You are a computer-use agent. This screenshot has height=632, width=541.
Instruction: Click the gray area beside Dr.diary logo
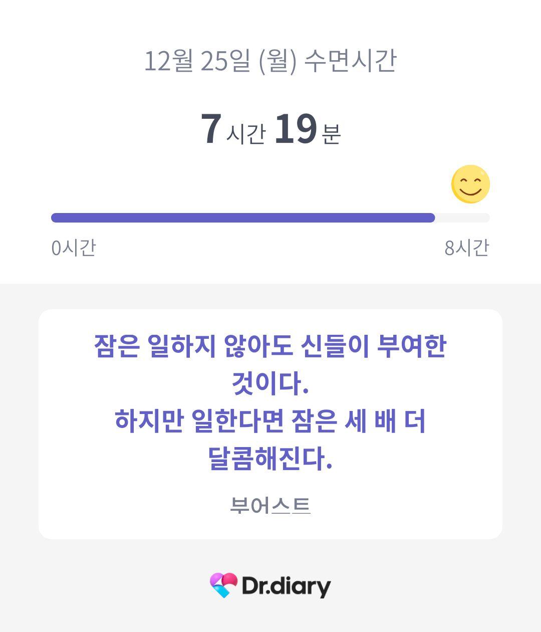pos(426,585)
